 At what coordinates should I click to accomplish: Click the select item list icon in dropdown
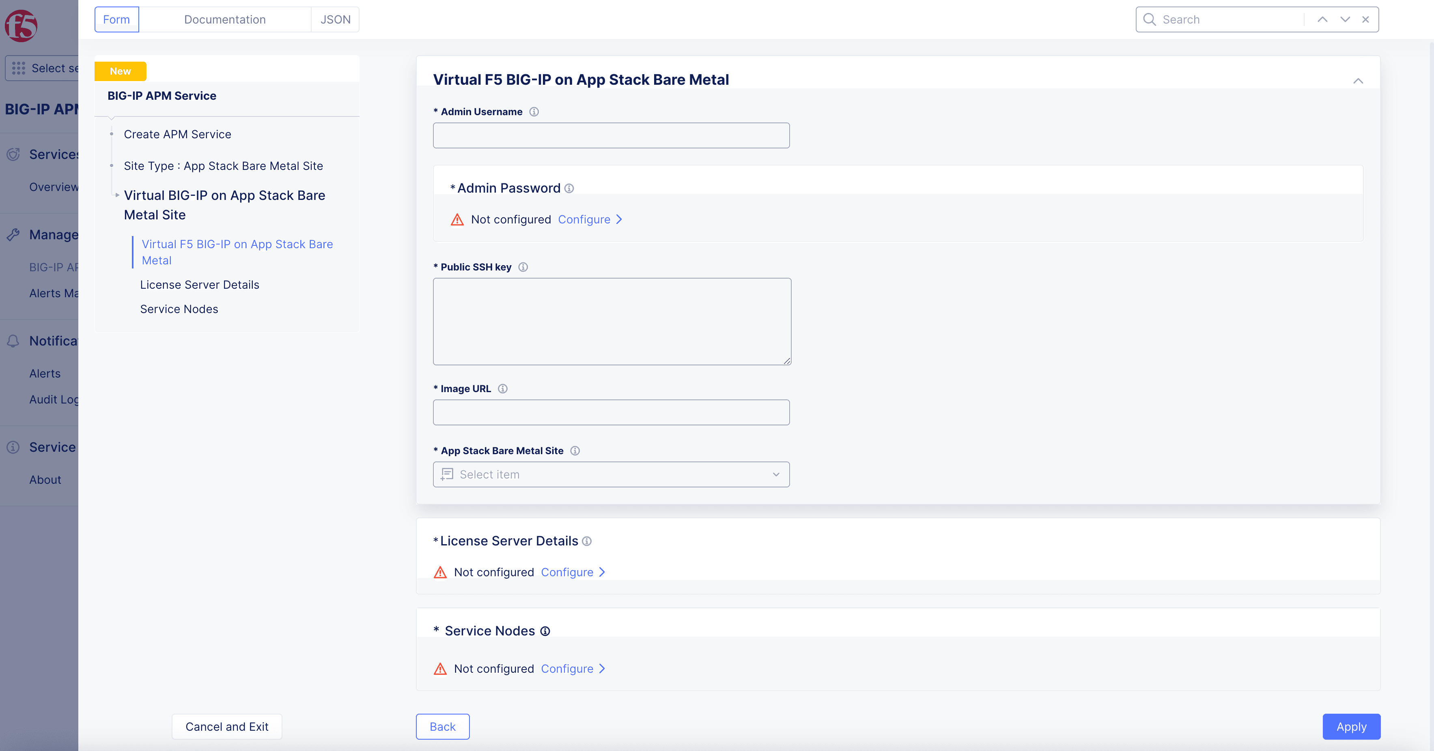tap(446, 474)
